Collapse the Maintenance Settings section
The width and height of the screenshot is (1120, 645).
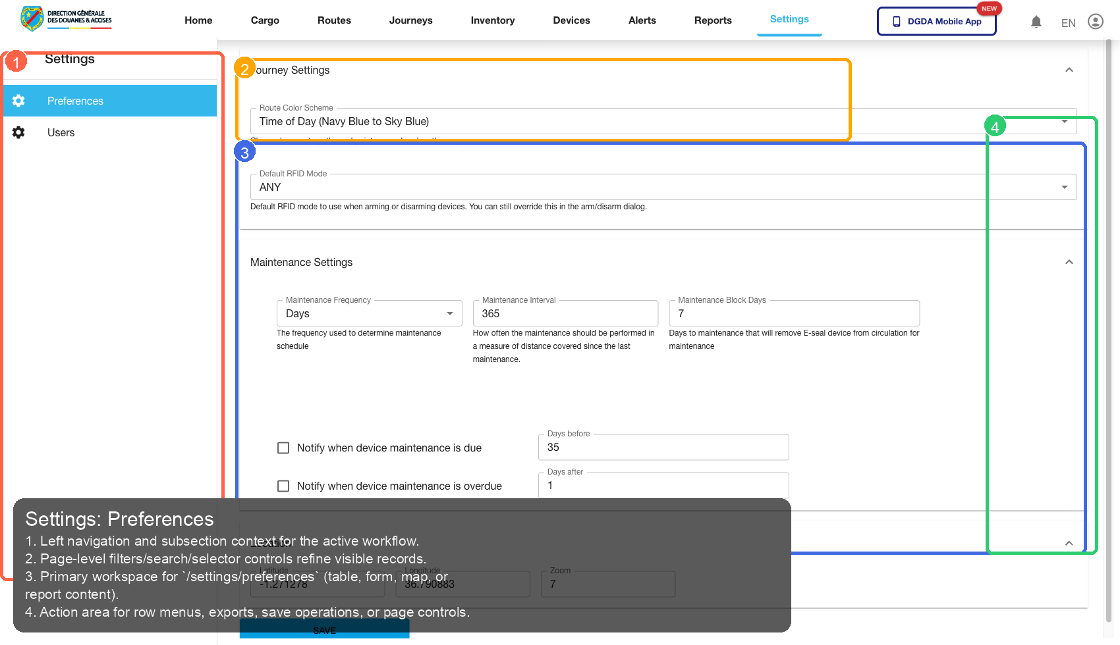tap(1069, 262)
